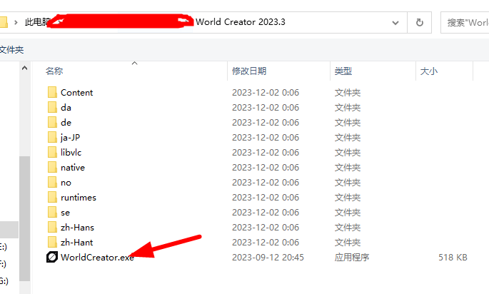Click the date cell in runtimes row

266,198
